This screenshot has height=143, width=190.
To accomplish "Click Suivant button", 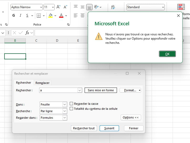I will [109, 128].
